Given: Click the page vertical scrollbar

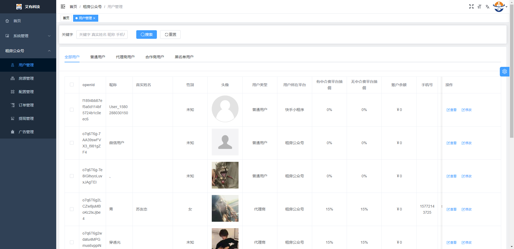Looking at the screenshot, I should [512, 71].
